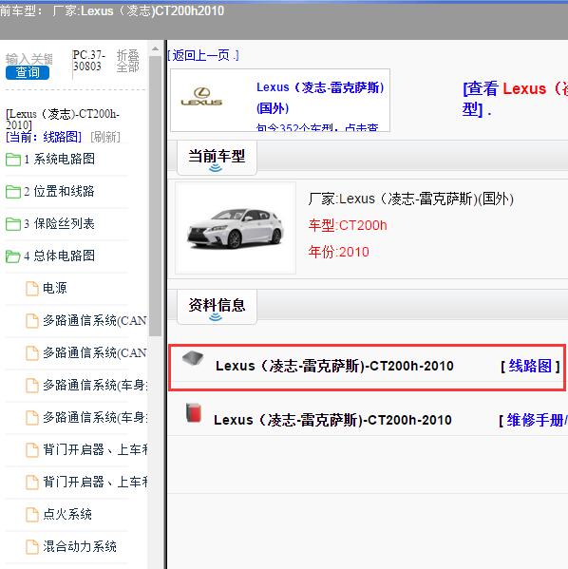
Task: Open the 混合动力系统 item
Action: (x=80, y=546)
